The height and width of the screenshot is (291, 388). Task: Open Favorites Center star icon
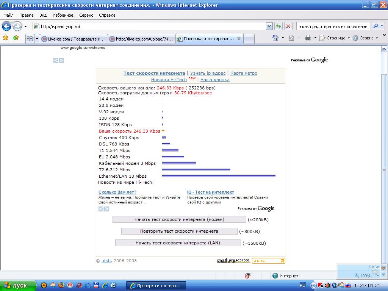pos(5,38)
